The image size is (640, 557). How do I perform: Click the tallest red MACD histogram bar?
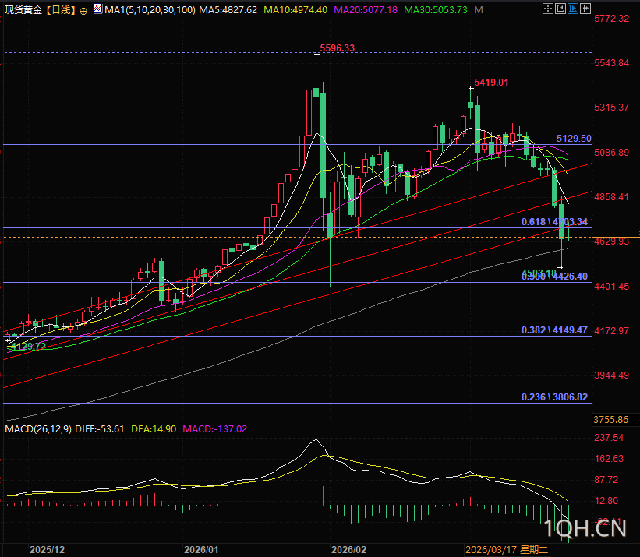pyautogui.click(x=316, y=485)
